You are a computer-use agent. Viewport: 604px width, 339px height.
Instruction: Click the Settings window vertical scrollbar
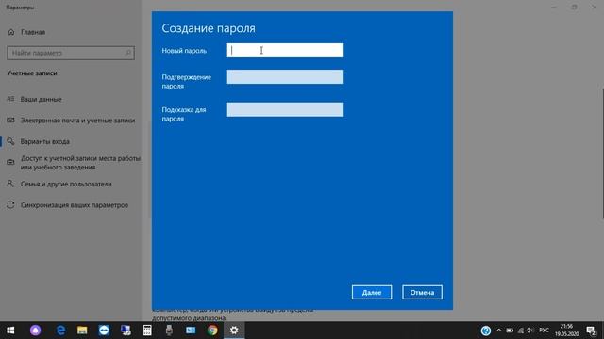pos(602,153)
